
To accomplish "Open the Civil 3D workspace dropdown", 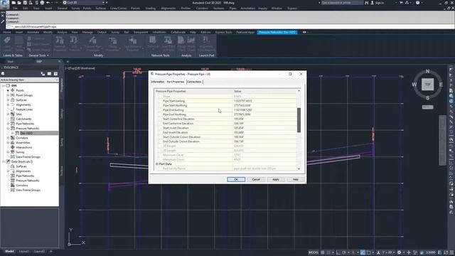I will pos(84,3).
